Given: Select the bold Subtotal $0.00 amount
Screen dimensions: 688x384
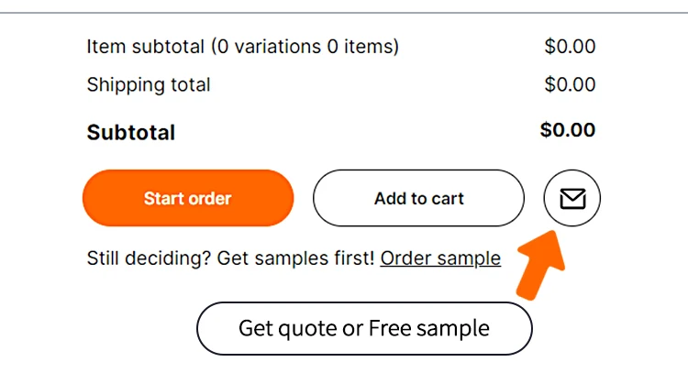Looking at the screenshot, I should (568, 130).
